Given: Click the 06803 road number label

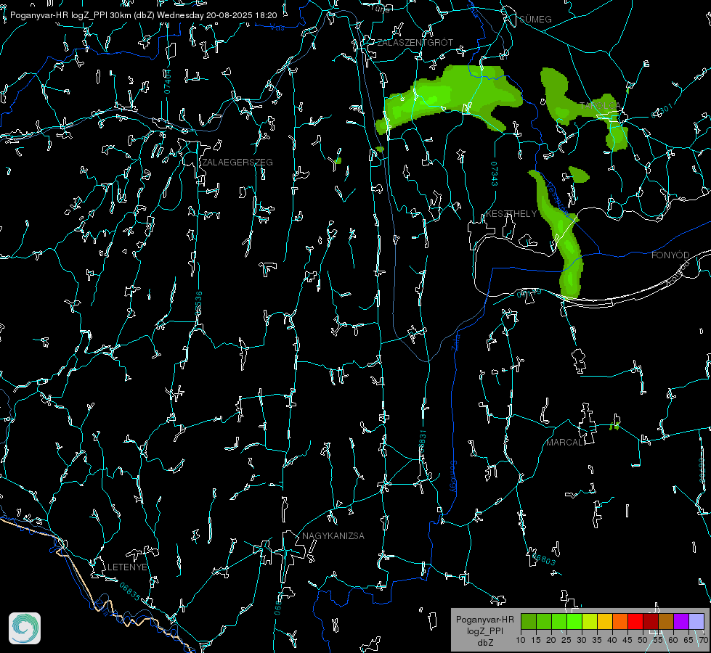Looking at the screenshot, I should pyautogui.click(x=543, y=558).
